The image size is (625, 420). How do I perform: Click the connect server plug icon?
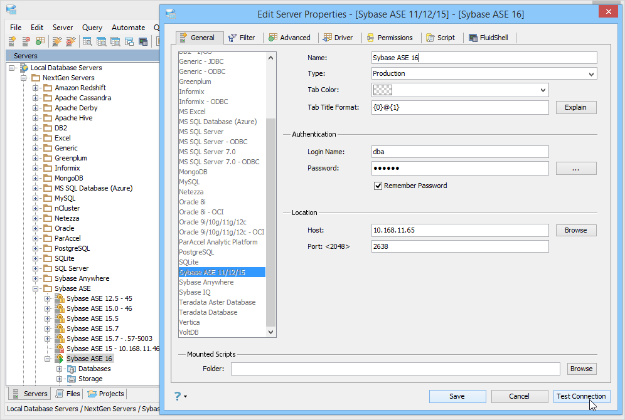click(57, 41)
